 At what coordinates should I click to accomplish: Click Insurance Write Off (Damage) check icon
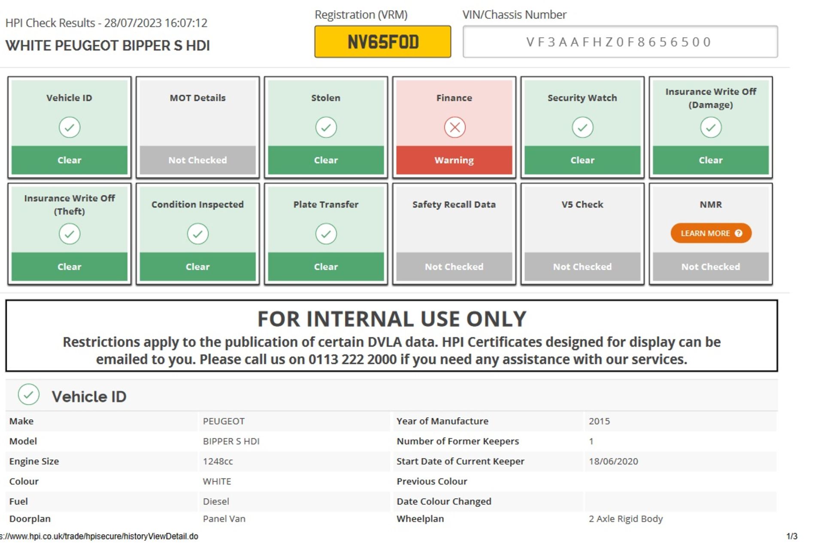711,127
